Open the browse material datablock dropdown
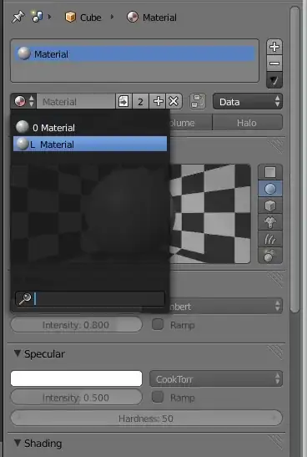Screen dimensions: 307x457 [24, 101]
